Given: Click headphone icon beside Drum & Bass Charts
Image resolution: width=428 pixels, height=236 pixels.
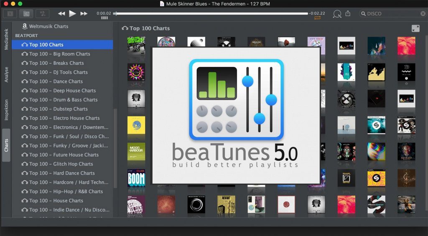Looking at the screenshot, I should click(x=25, y=100).
